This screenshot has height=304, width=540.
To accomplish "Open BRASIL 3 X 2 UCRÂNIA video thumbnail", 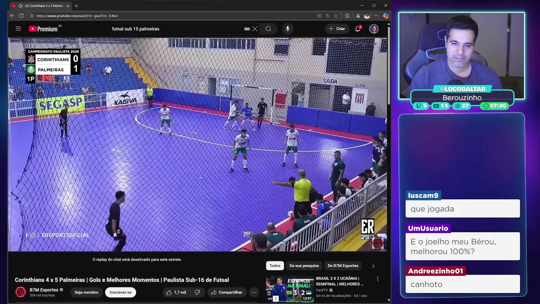I will point(290,289).
